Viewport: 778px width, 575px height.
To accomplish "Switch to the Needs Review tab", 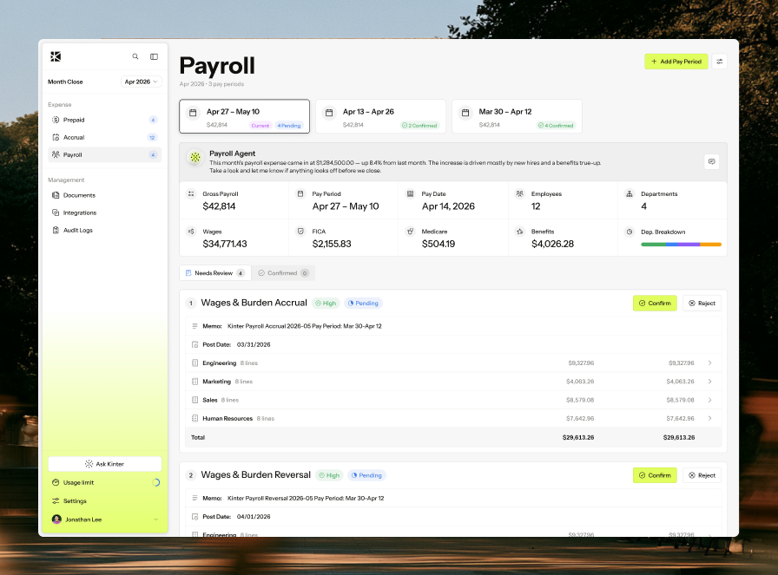I will click(215, 273).
